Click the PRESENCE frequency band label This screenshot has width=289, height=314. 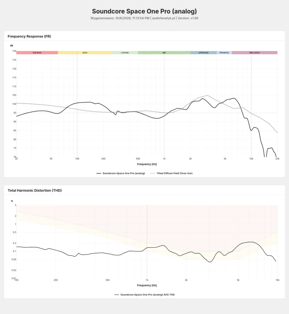[x=224, y=53]
